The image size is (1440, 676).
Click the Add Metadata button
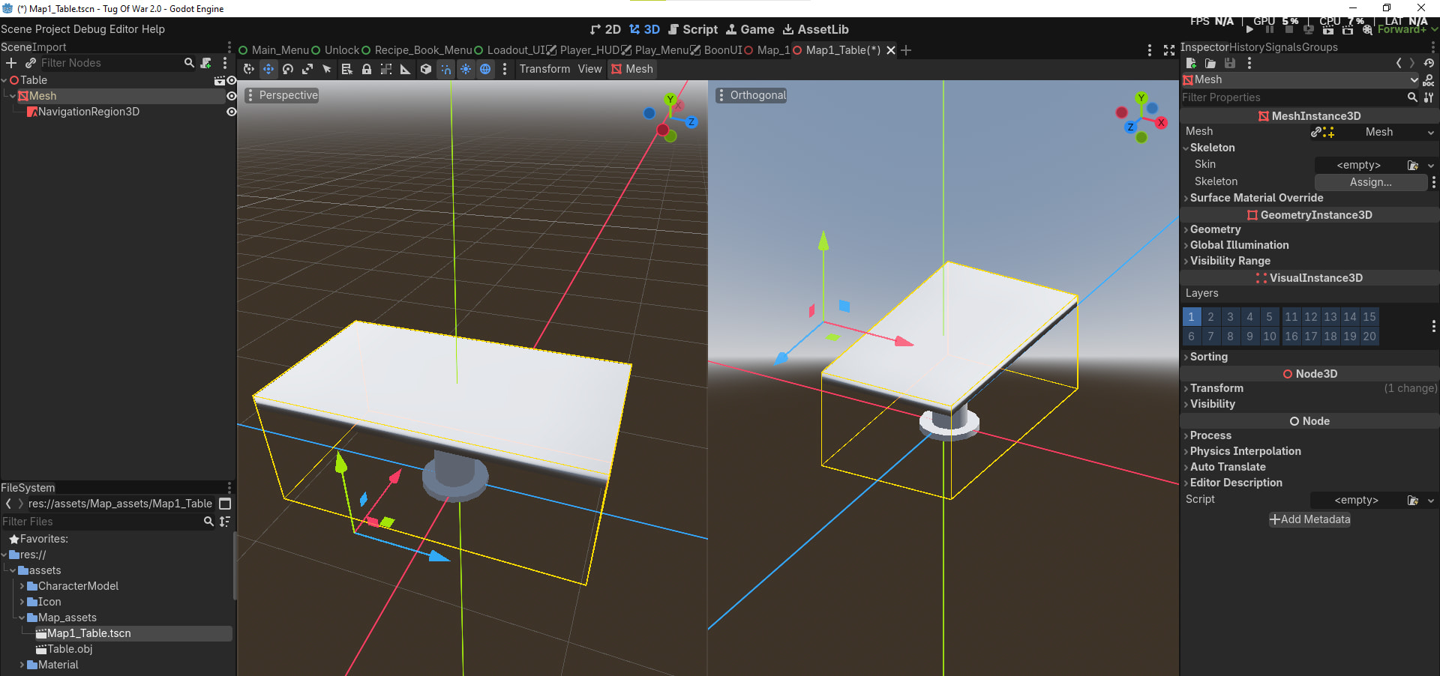[x=1309, y=519]
